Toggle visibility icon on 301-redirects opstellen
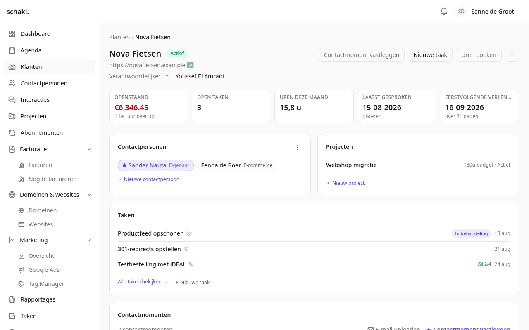Screen dimensions: 529x330 [x=186, y=249]
